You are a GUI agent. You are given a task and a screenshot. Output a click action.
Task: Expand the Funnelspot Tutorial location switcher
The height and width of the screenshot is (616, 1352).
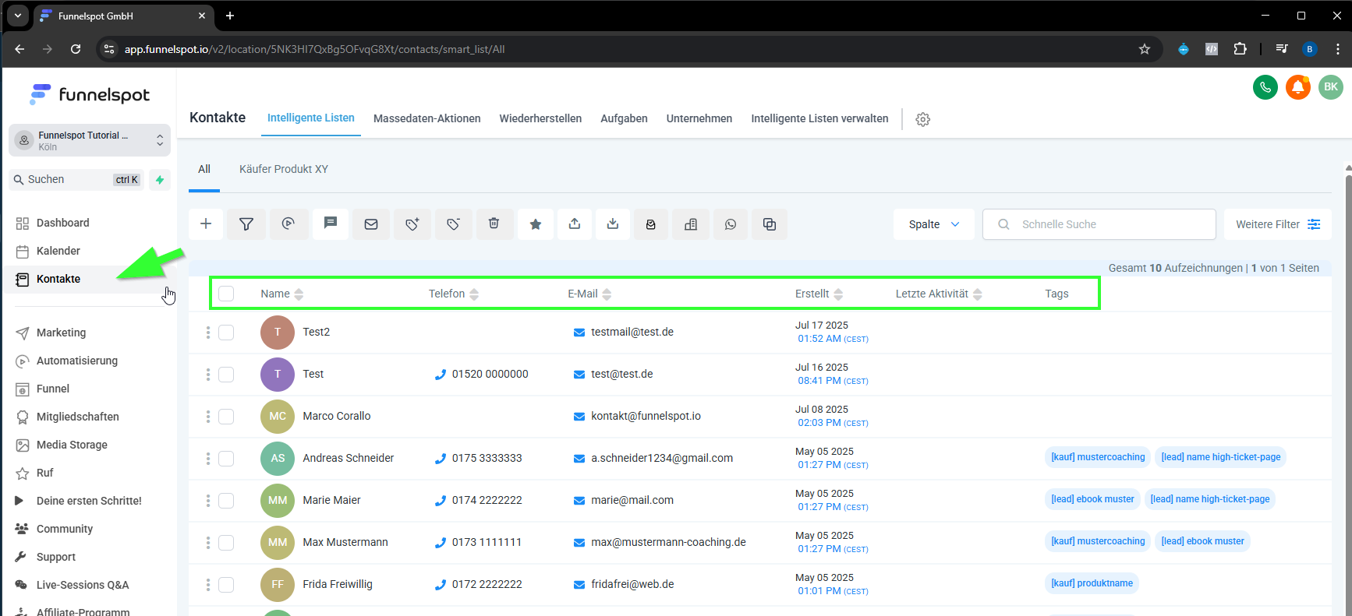tap(90, 140)
